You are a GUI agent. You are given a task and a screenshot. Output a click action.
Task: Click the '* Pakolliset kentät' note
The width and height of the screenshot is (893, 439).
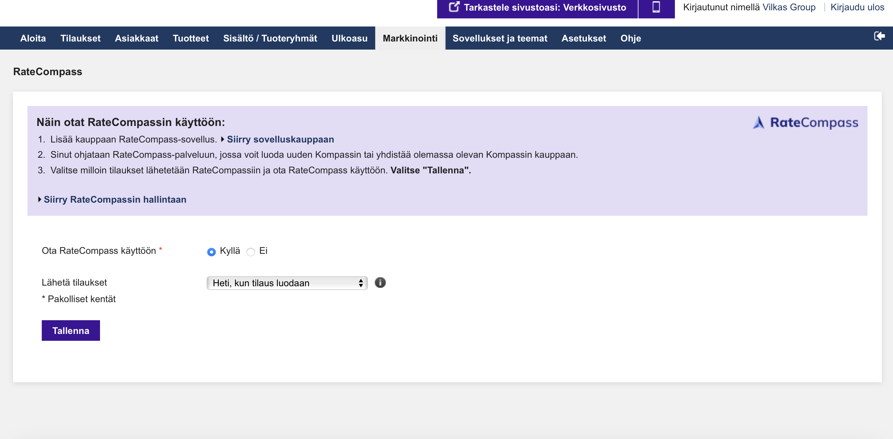(x=79, y=299)
